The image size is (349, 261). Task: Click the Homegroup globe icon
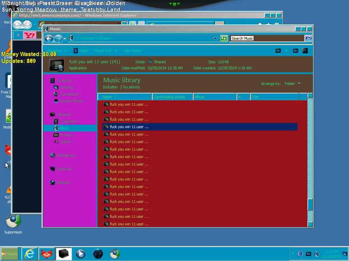click(x=52, y=155)
